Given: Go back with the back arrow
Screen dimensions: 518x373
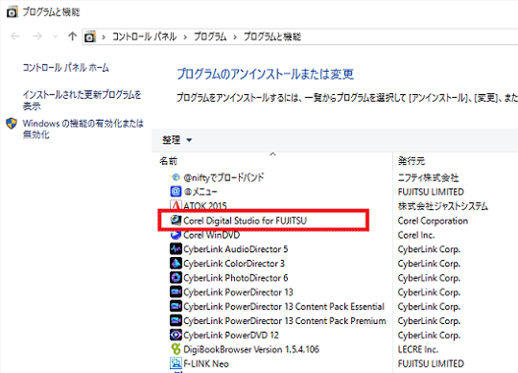Looking at the screenshot, I should (15, 36).
